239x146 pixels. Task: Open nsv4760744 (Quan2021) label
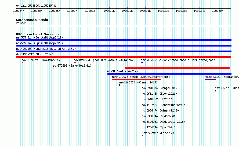pyautogui.click(x=158, y=127)
